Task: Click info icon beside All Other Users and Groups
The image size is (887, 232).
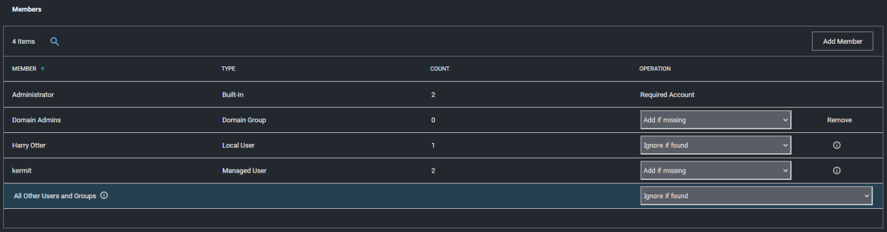Action: (x=104, y=195)
